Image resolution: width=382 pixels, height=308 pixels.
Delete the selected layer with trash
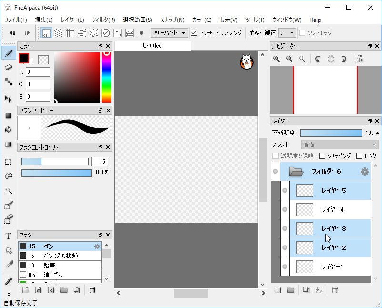tap(335, 290)
